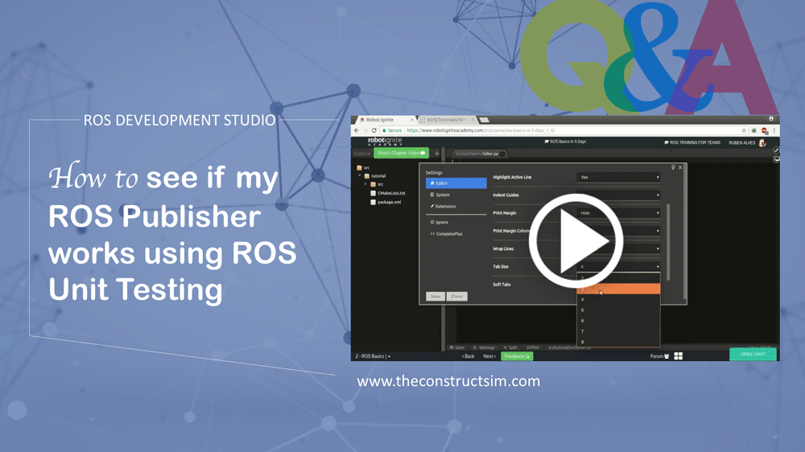Play the video with the large play button
This screenshot has height=452, width=805.
point(576,240)
